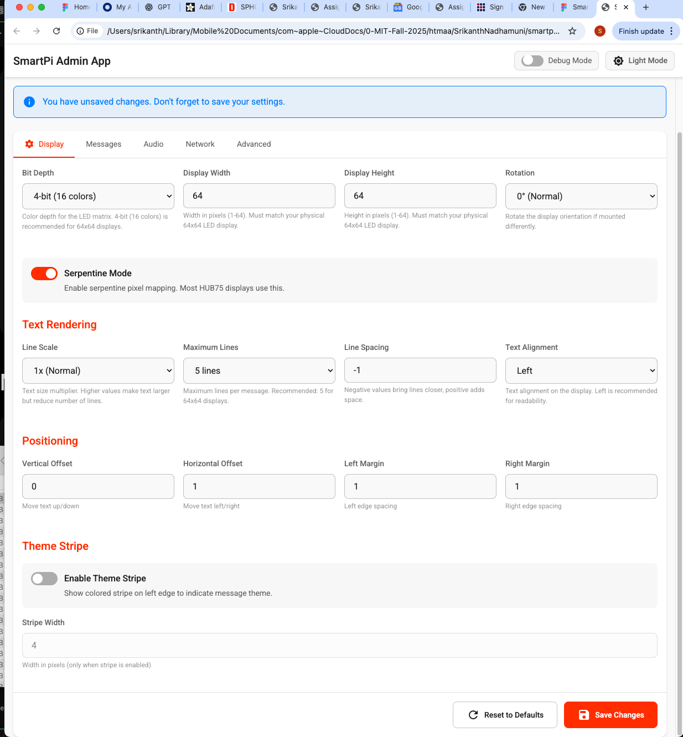Change the Text Alignment selection
Image resolution: width=683 pixels, height=737 pixels.
coord(581,370)
